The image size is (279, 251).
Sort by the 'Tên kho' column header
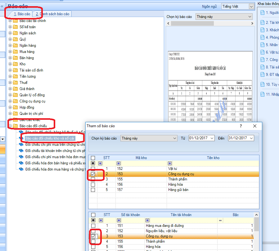coord(213,158)
